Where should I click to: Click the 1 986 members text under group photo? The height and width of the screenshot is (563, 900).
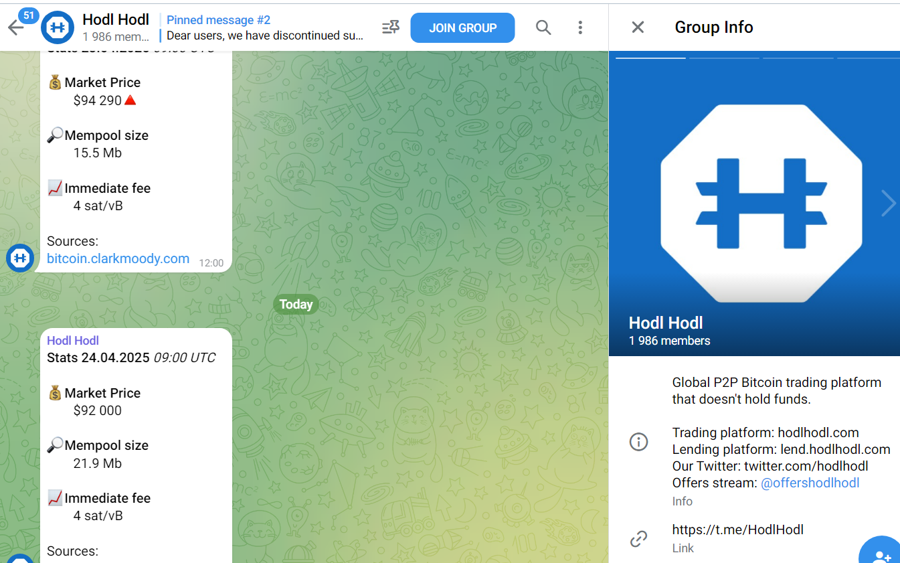pos(669,341)
